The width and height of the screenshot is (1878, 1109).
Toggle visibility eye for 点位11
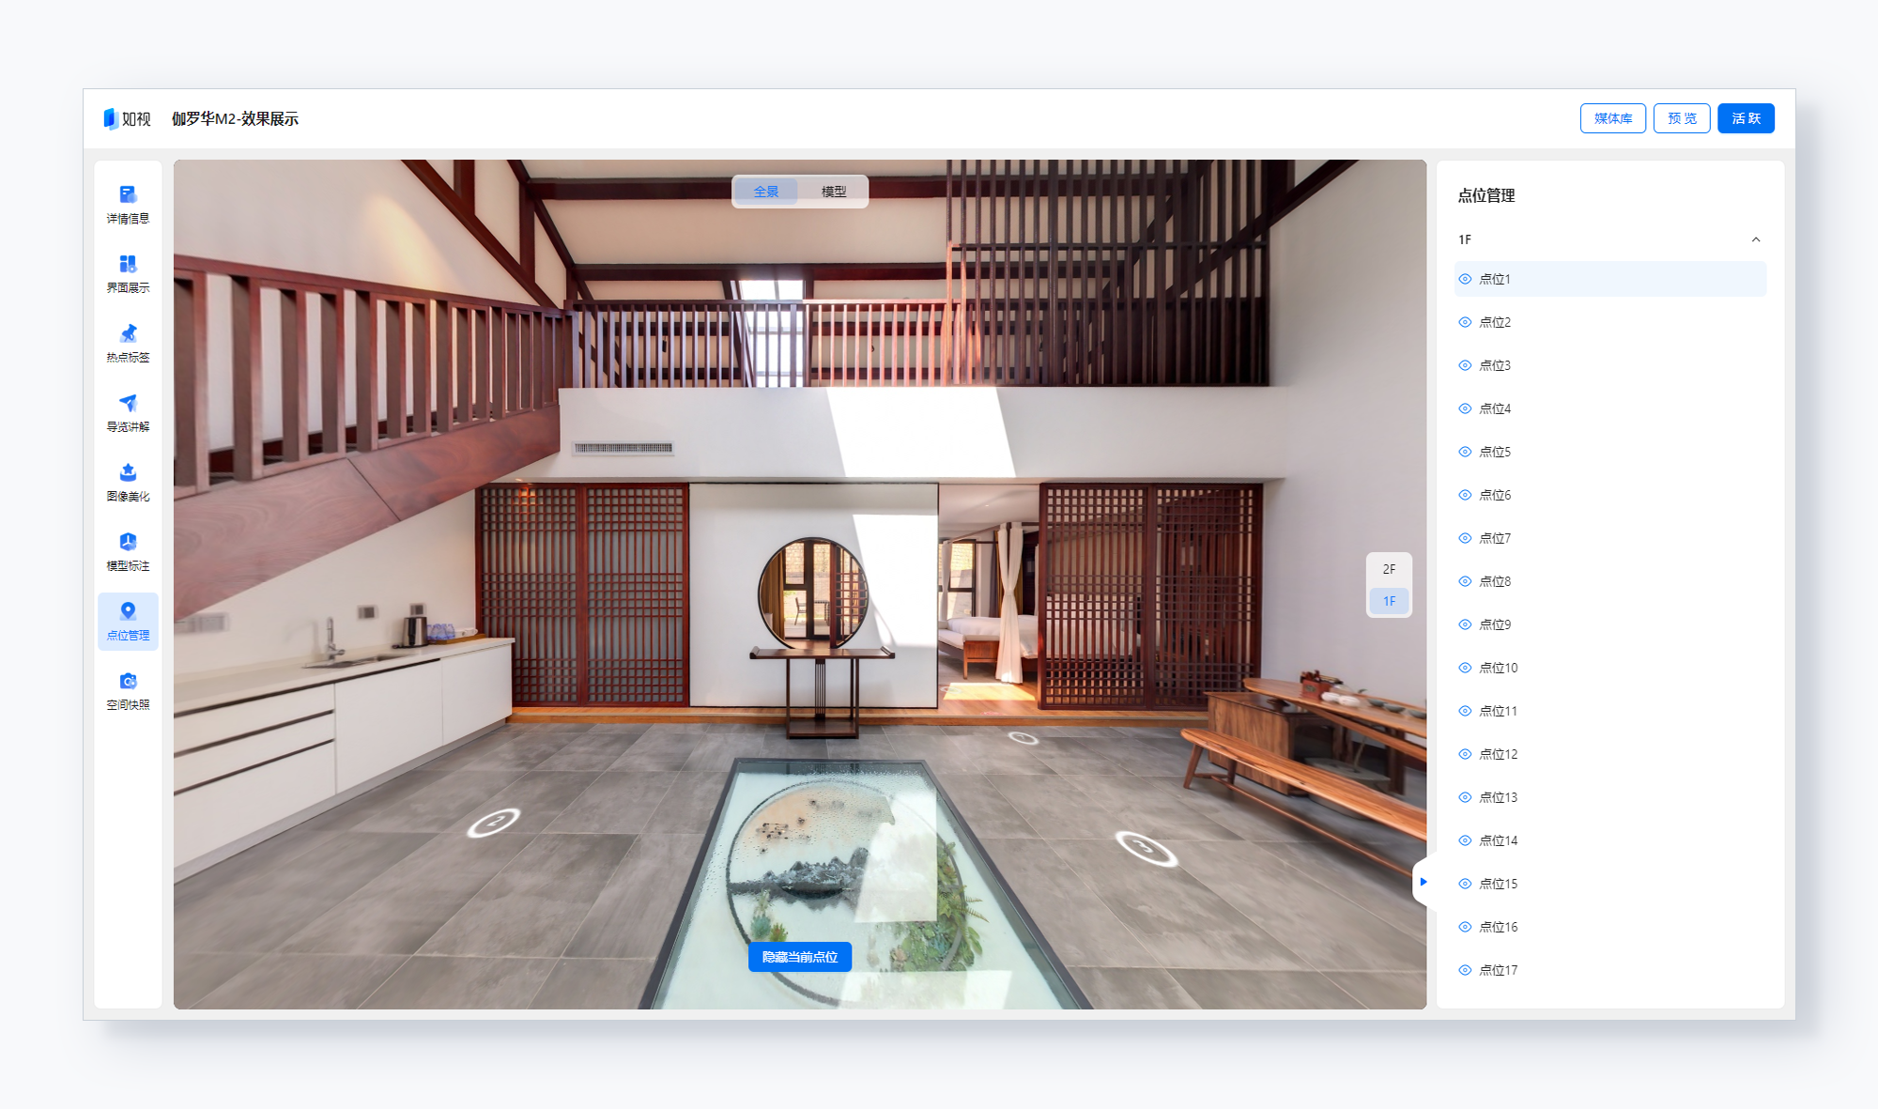[1465, 711]
